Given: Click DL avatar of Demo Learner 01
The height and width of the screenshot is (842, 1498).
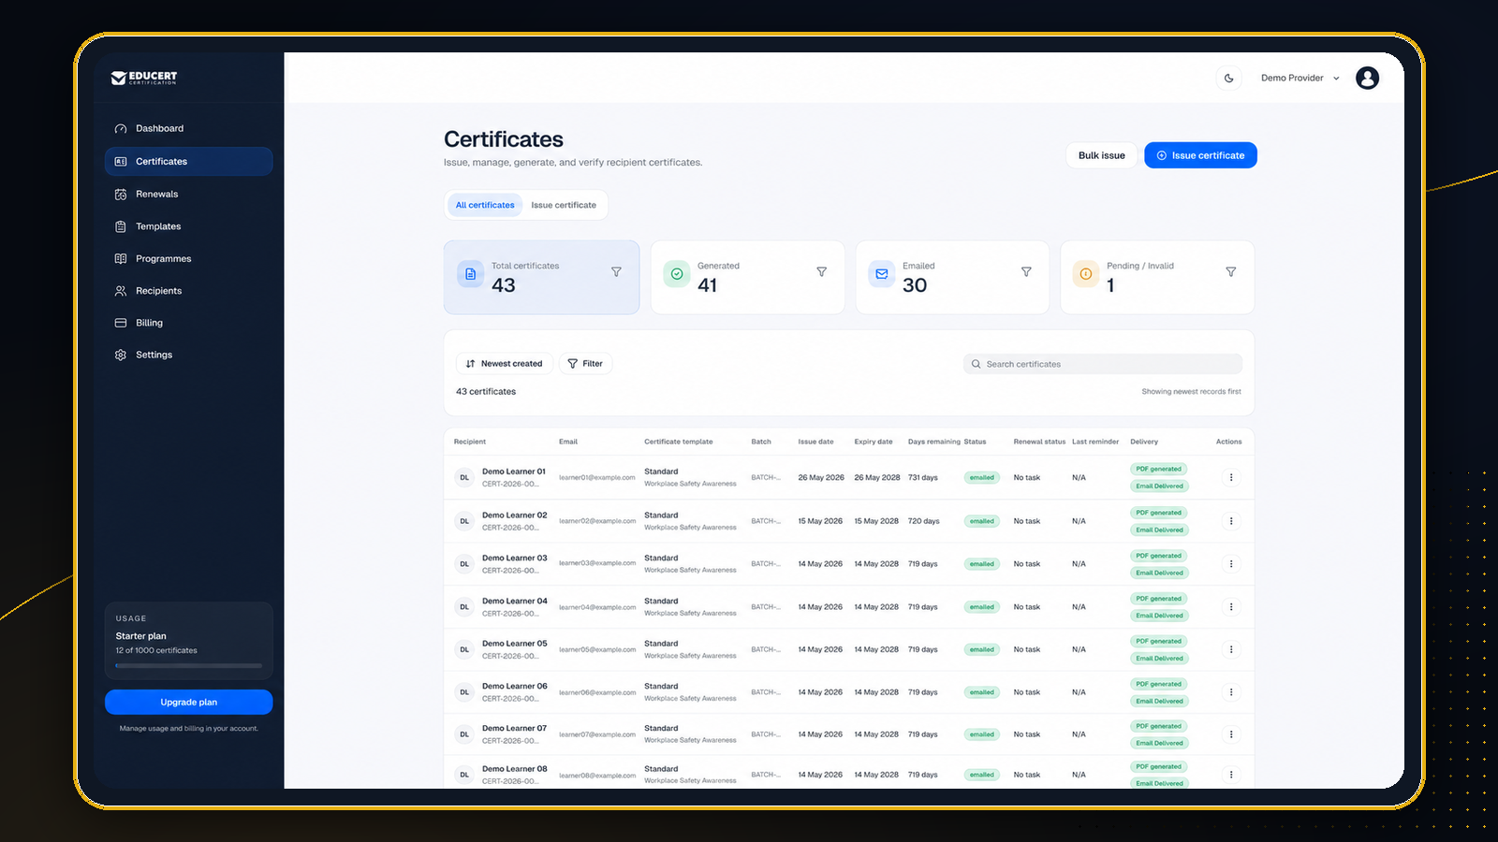Looking at the screenshot, I should pyautogui.click(x=464, y=477).
